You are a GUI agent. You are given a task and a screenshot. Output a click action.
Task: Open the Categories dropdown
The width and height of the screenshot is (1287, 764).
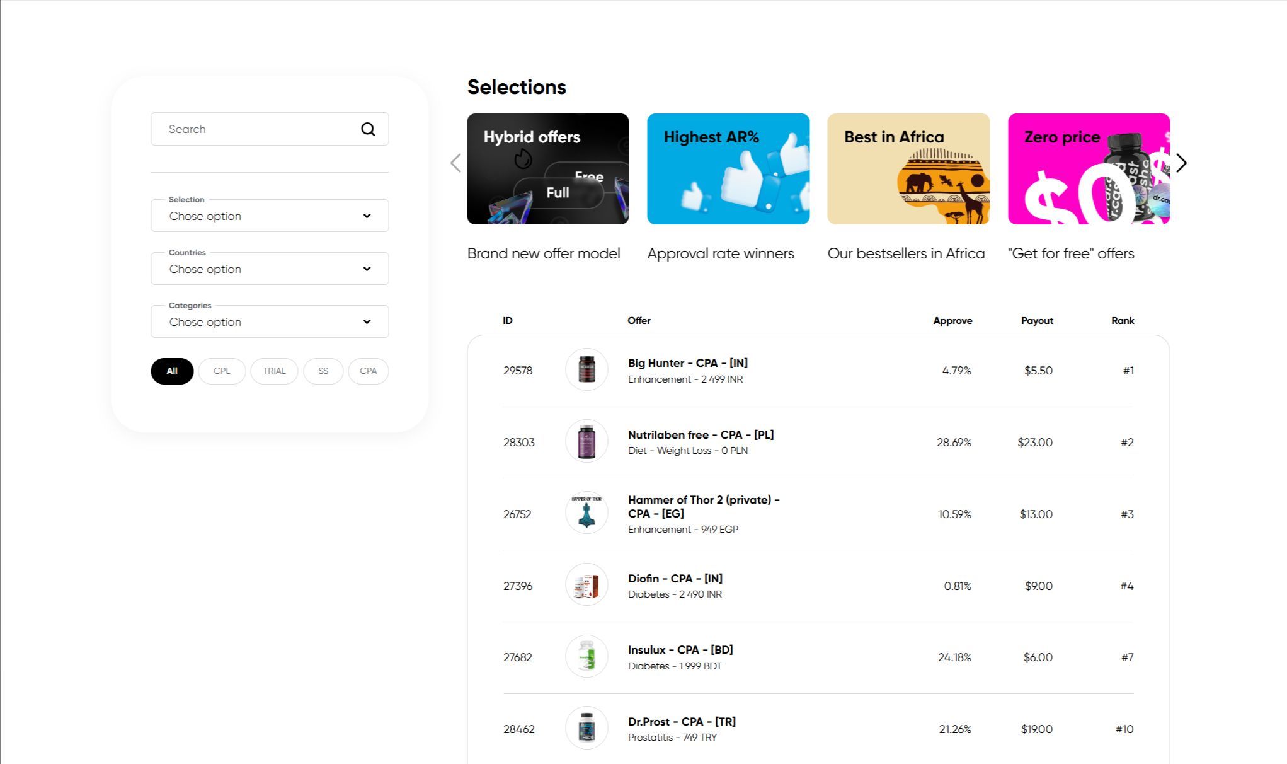270,322
